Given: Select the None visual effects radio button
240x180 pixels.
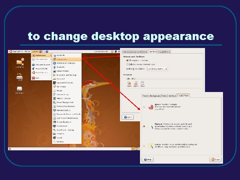Looking at the screenshot, I should [x=144, y=107].
